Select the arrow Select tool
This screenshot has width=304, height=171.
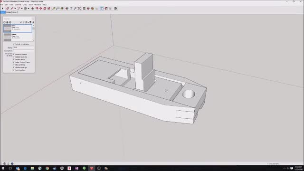tap(2, 9)
